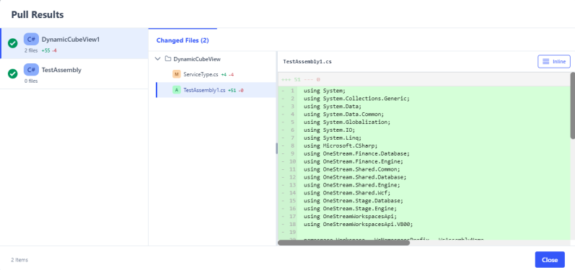The width and height of the screenshot is (575, 270).
Task: Click 'using OneStream.Shared.Common;' line
Action: 351,169
